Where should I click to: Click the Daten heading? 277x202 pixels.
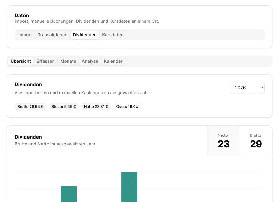click(x=22, y=16)
